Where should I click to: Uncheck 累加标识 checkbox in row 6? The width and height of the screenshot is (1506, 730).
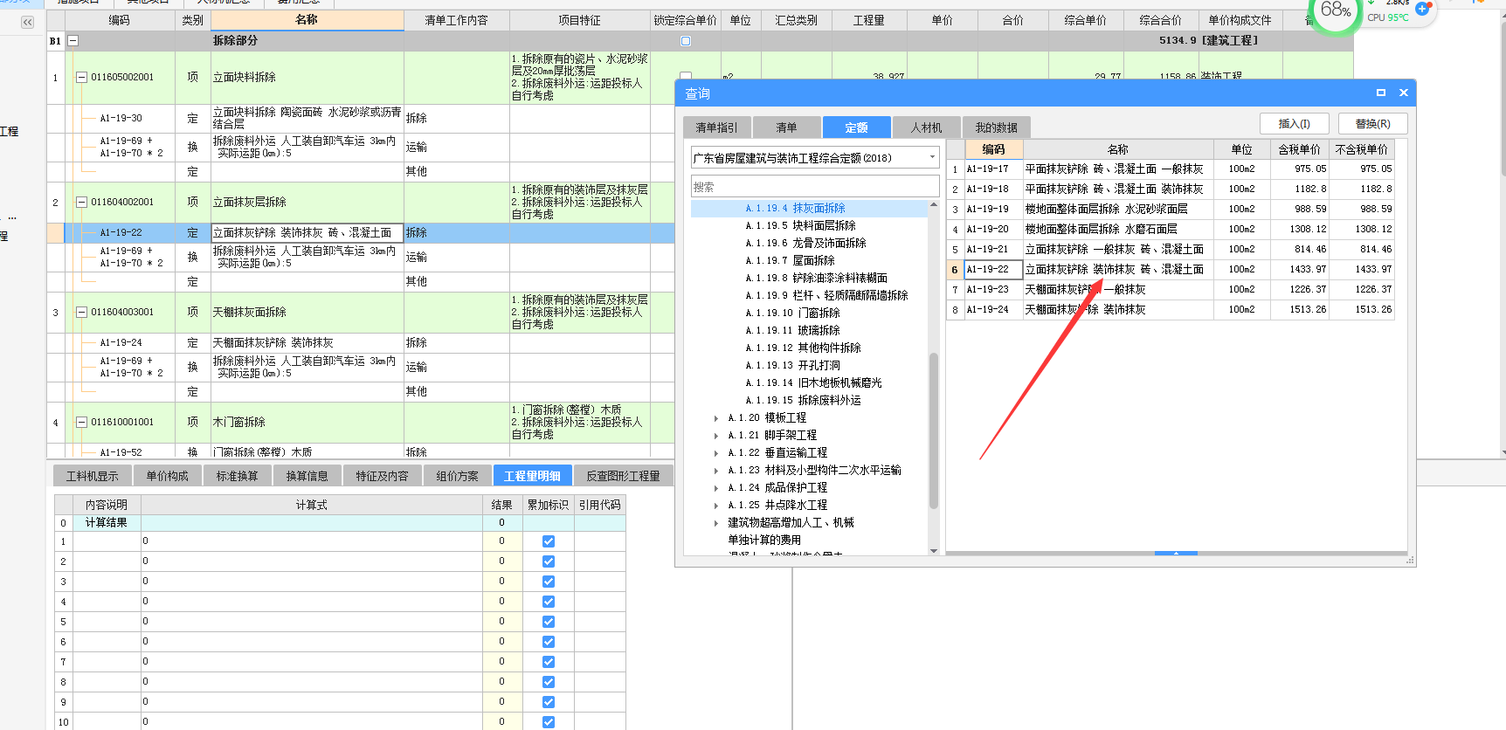(x=549, y=642)
